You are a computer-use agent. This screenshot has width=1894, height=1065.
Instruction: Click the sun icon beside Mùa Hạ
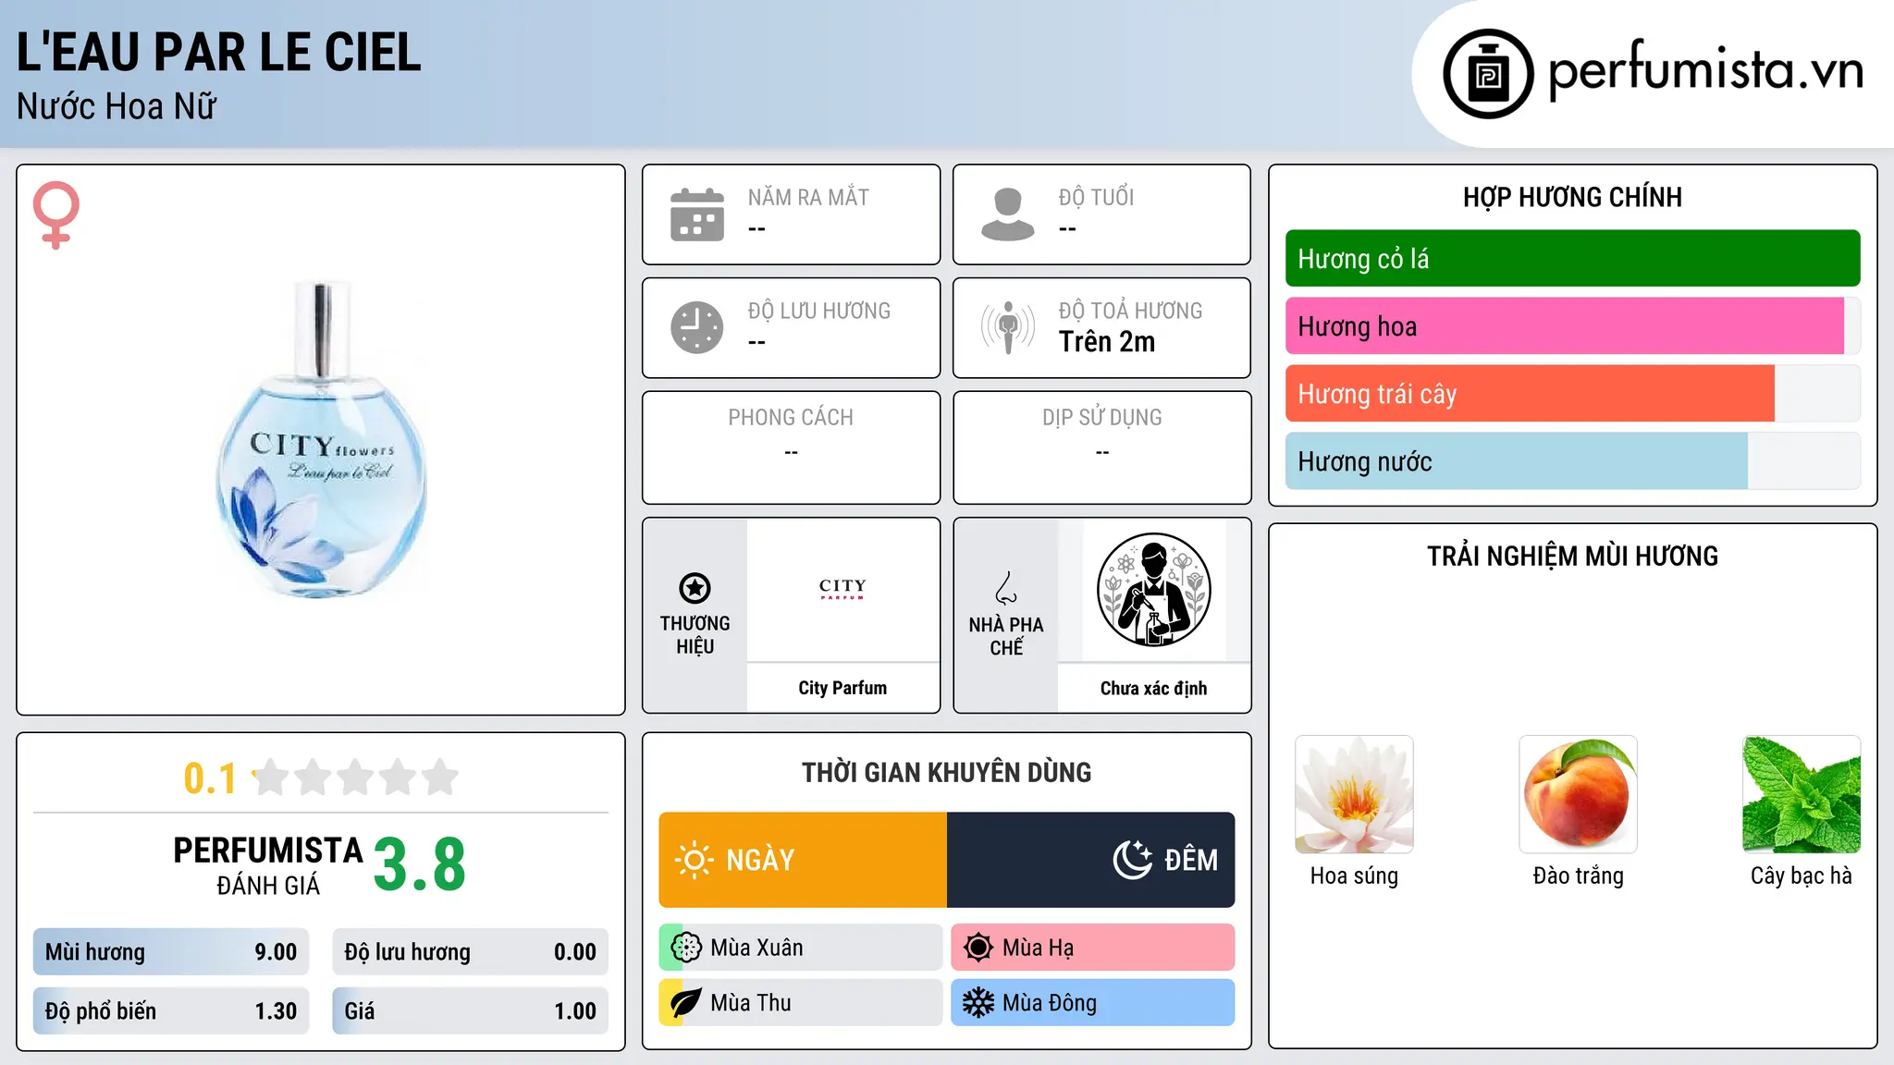point(978,948)
